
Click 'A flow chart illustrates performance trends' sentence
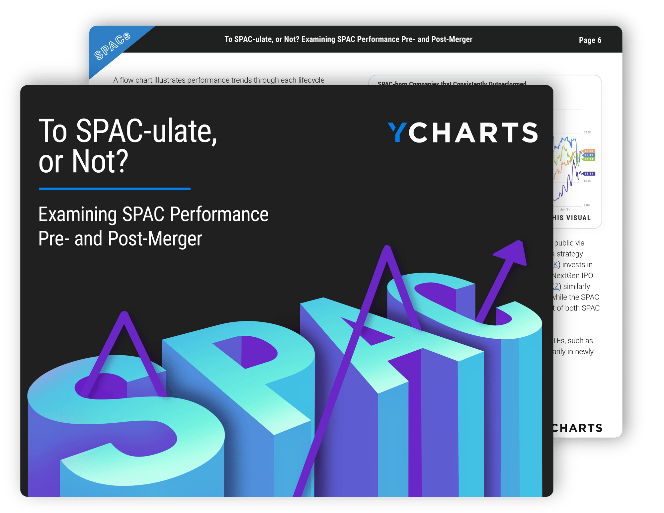click(219, 80)
